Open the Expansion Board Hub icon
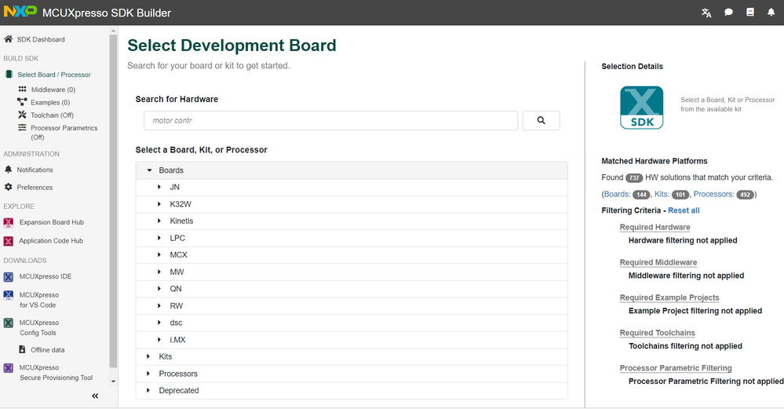The width and height of the screenshot is (784, 409). click(9, 222)
